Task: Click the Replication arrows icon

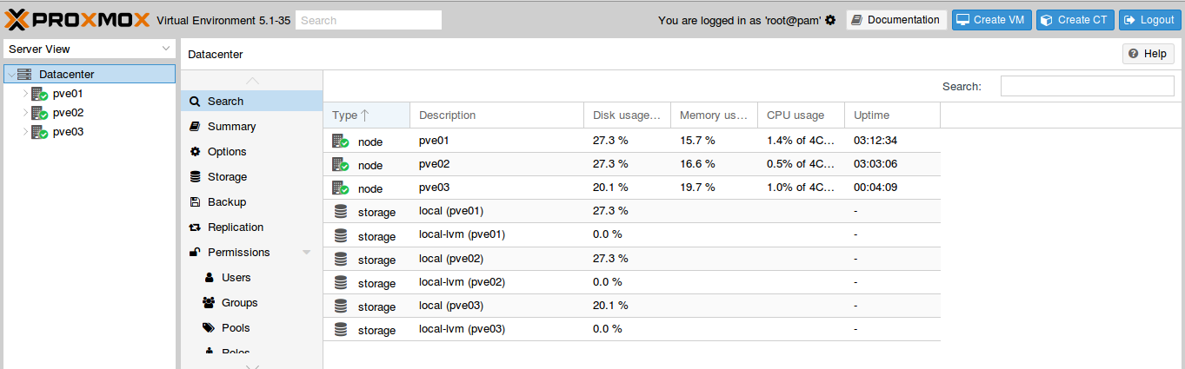Action: [195, 227]
